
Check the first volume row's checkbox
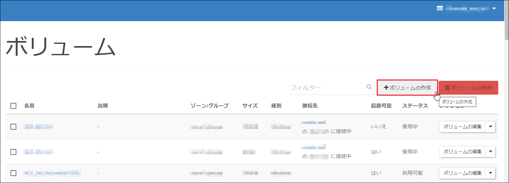click(13, 127)
